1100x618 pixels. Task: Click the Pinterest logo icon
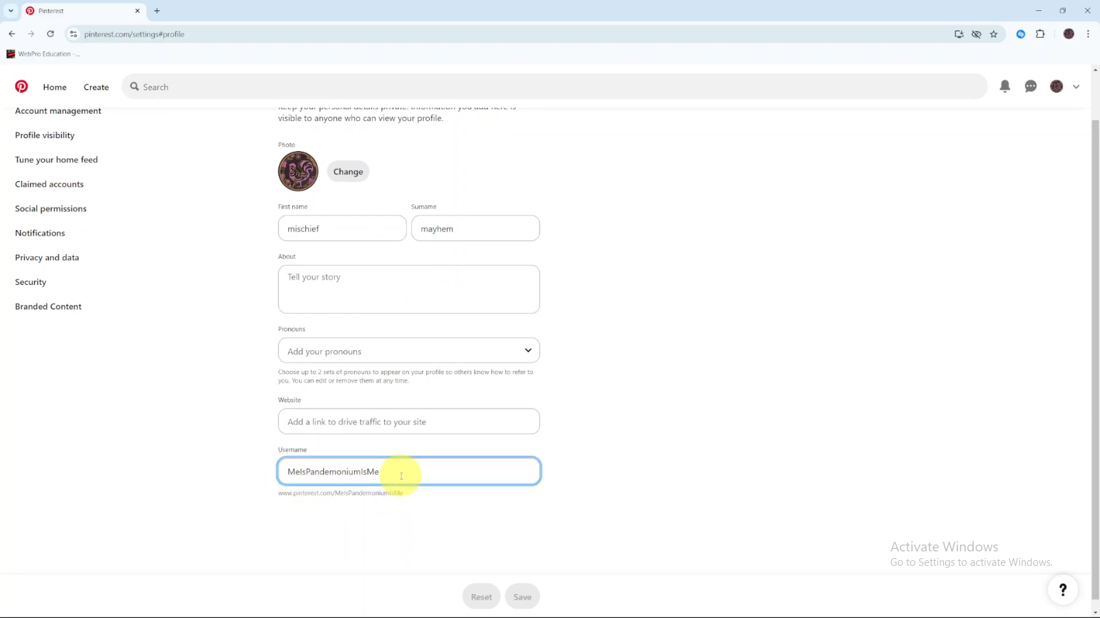click(x=21, y=87)
